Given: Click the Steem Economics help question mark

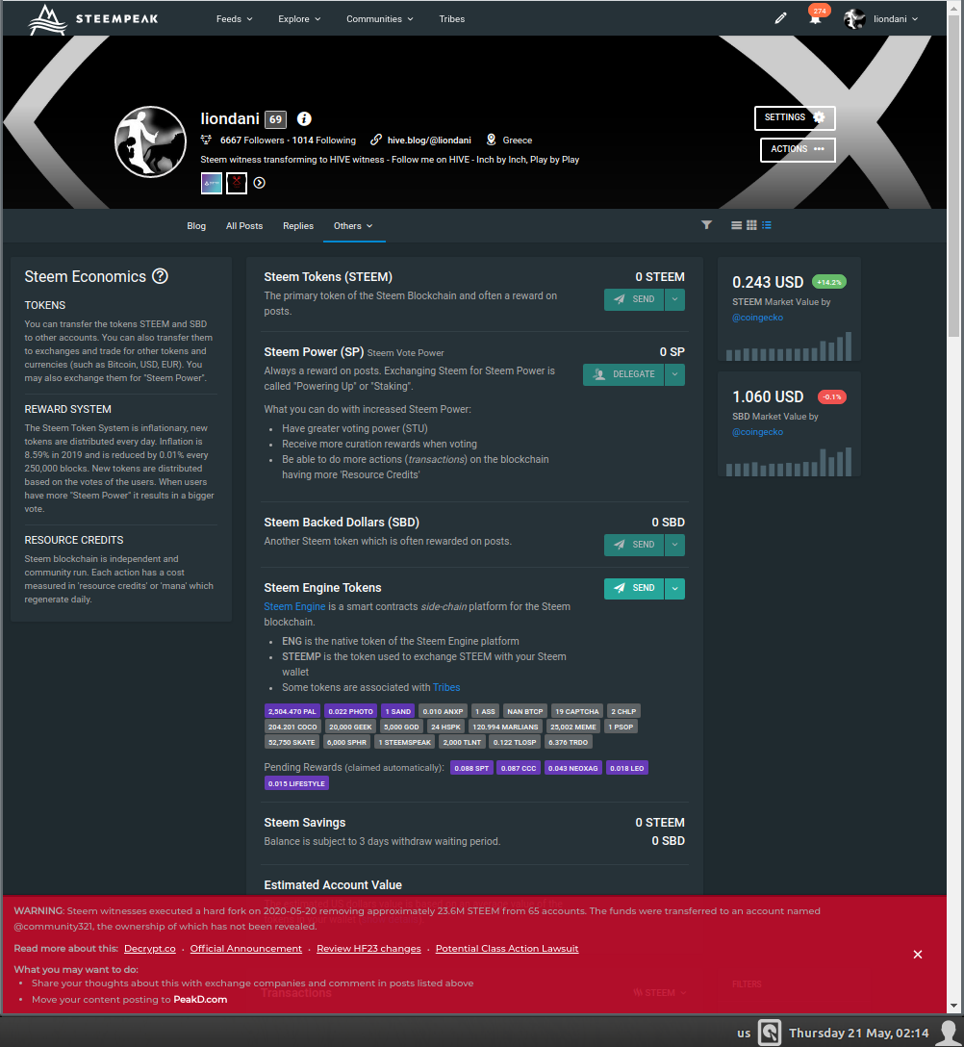Looking at the screenshot, I should (x=161, y=276).
